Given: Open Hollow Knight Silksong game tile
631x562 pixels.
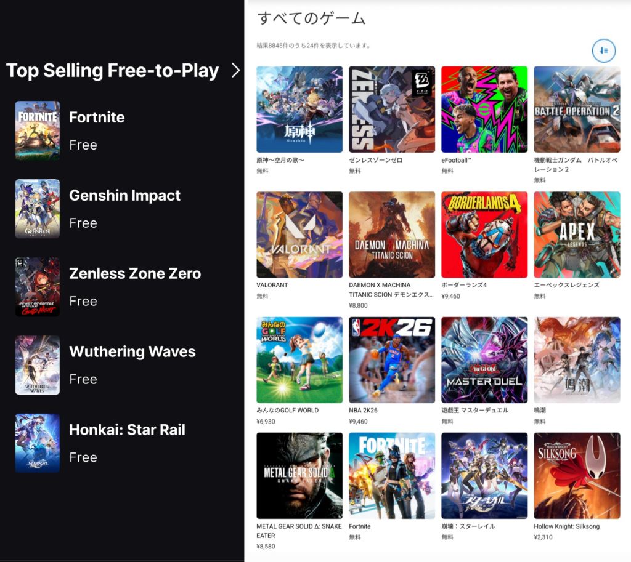Looking at the screenshot, I should coord(577,476).
